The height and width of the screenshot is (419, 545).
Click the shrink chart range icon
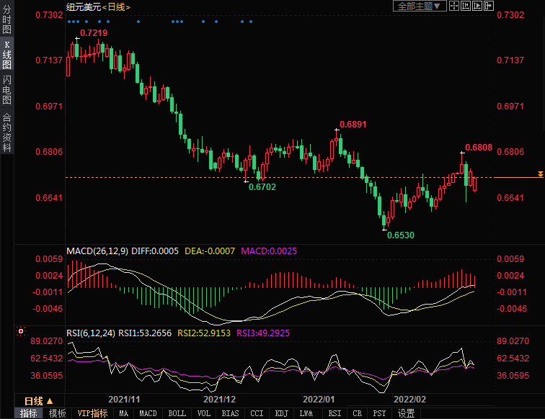466,6
